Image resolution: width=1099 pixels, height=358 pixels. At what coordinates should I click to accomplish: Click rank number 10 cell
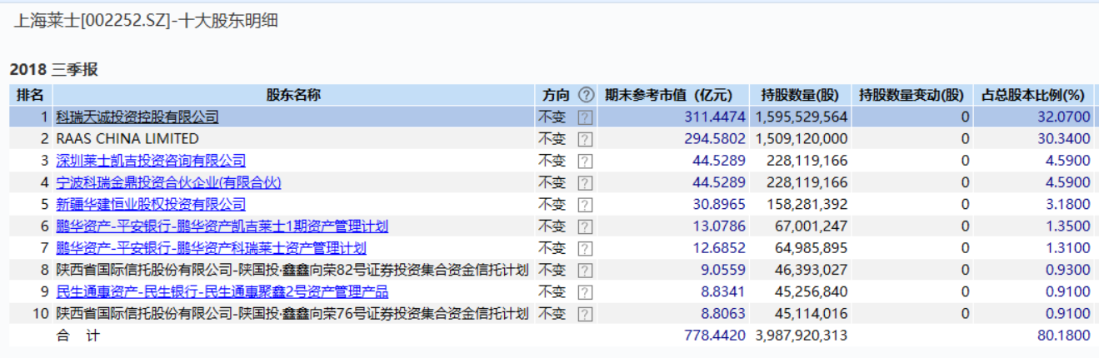[x=40, y=313]
